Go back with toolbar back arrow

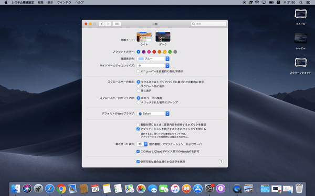[102, 24]
